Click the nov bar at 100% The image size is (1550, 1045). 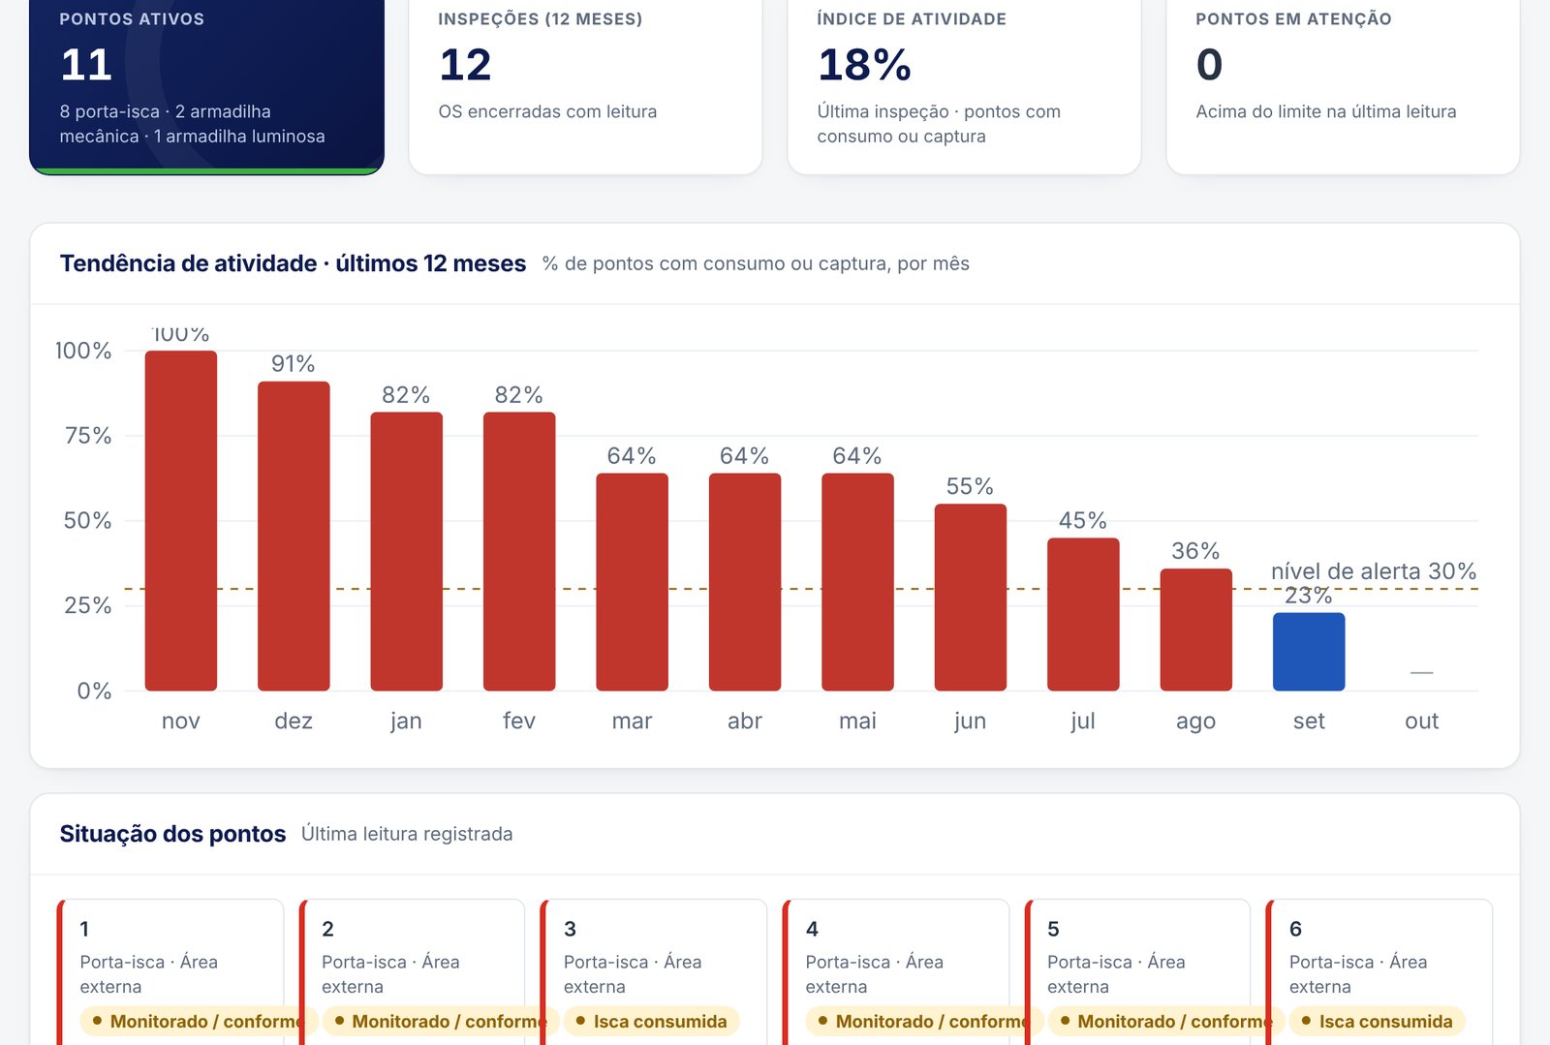click(181, 520)
